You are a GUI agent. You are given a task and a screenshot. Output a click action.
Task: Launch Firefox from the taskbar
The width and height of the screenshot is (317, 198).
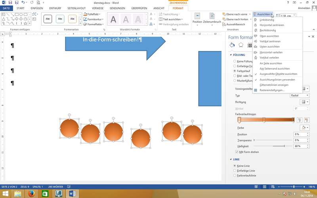tap(31, 194)
